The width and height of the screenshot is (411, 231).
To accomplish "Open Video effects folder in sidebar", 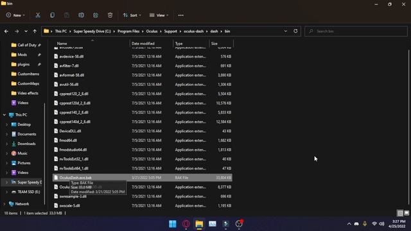I will (28, 93).
